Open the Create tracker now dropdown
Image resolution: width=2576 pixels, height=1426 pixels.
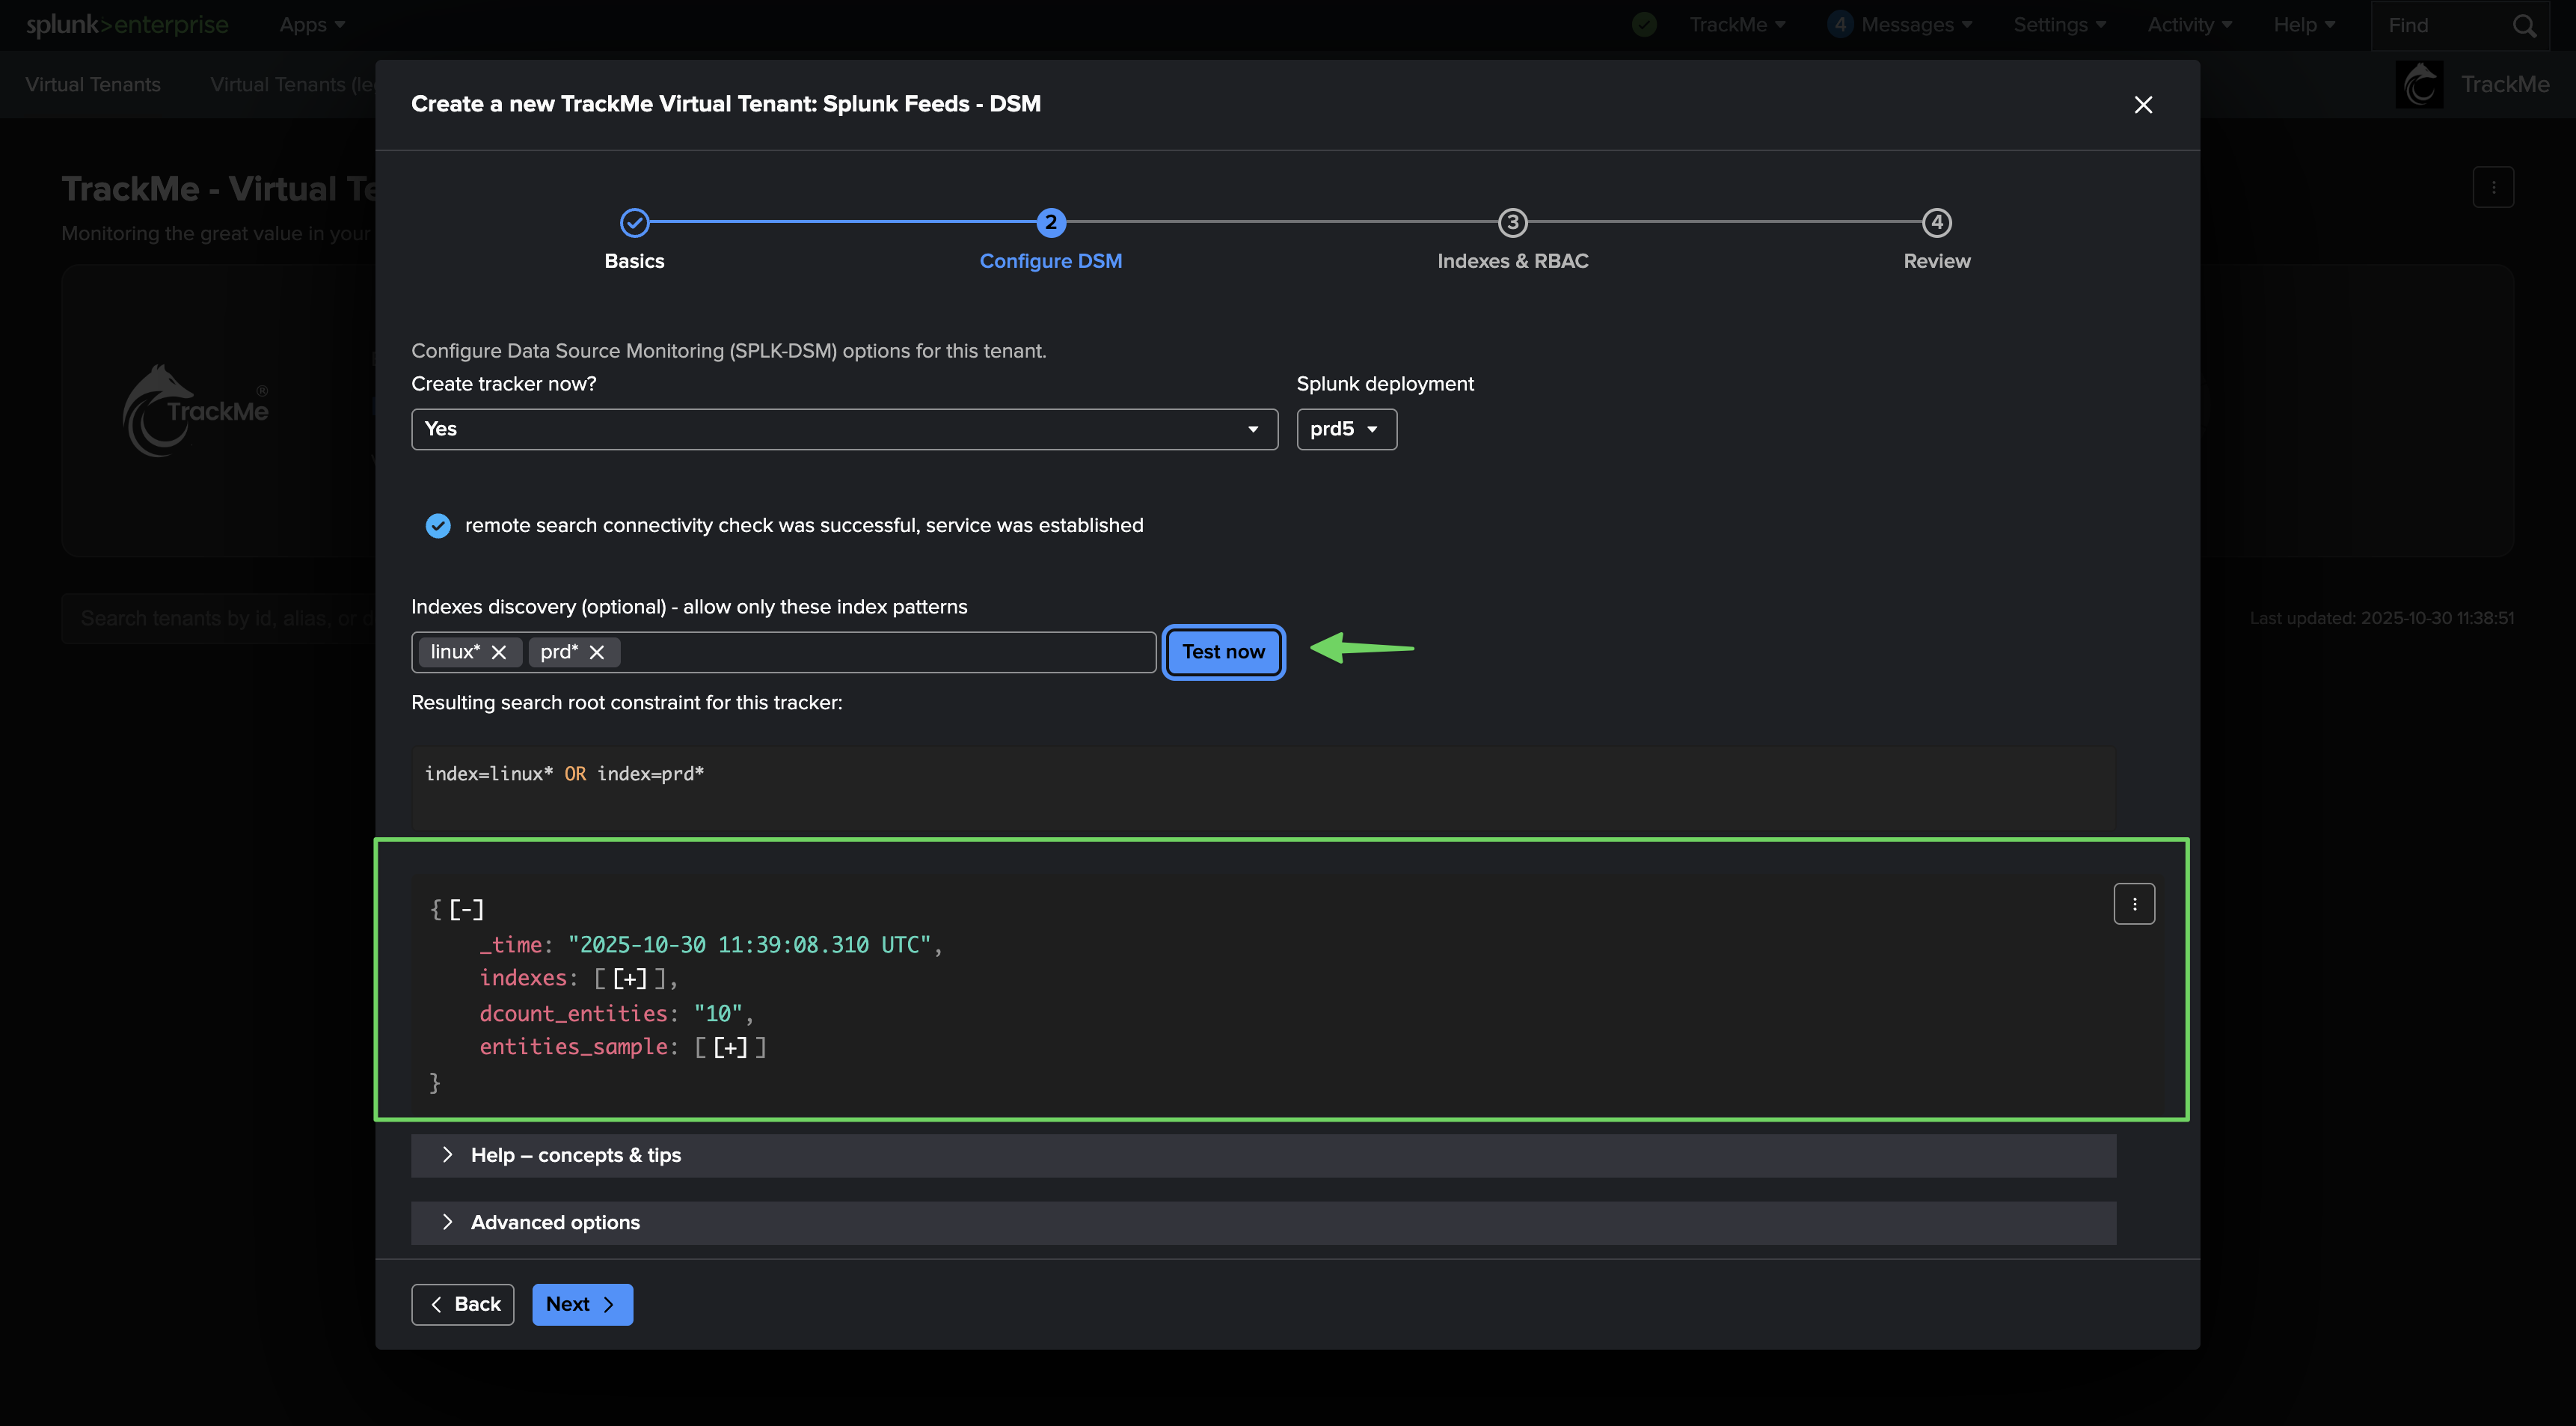[844, 429]
